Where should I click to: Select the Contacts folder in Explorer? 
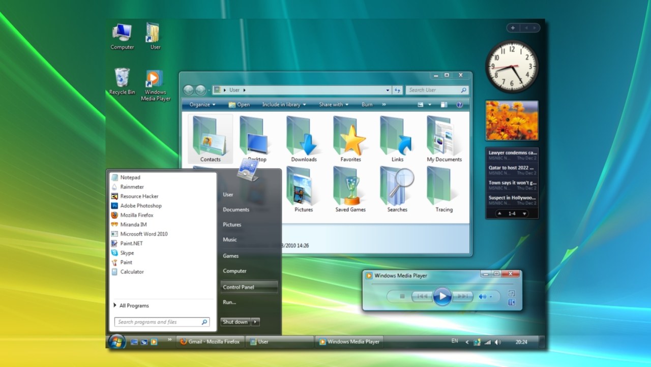pos(210,139)
